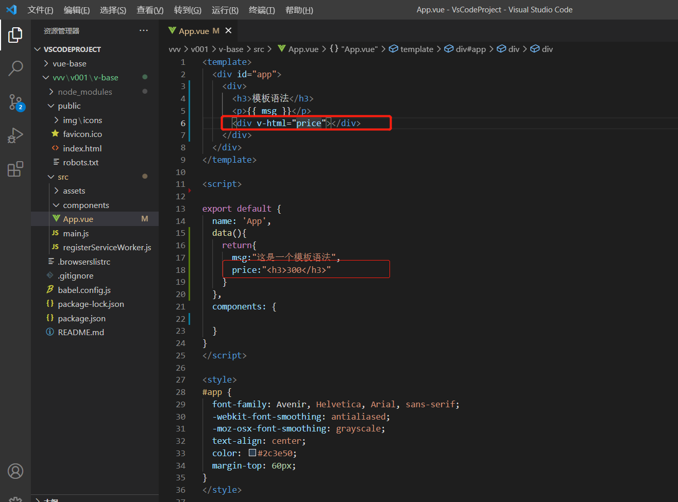Open the 运行(R) menu
This screenshot has width=678, height=502.
pos(225,10)
